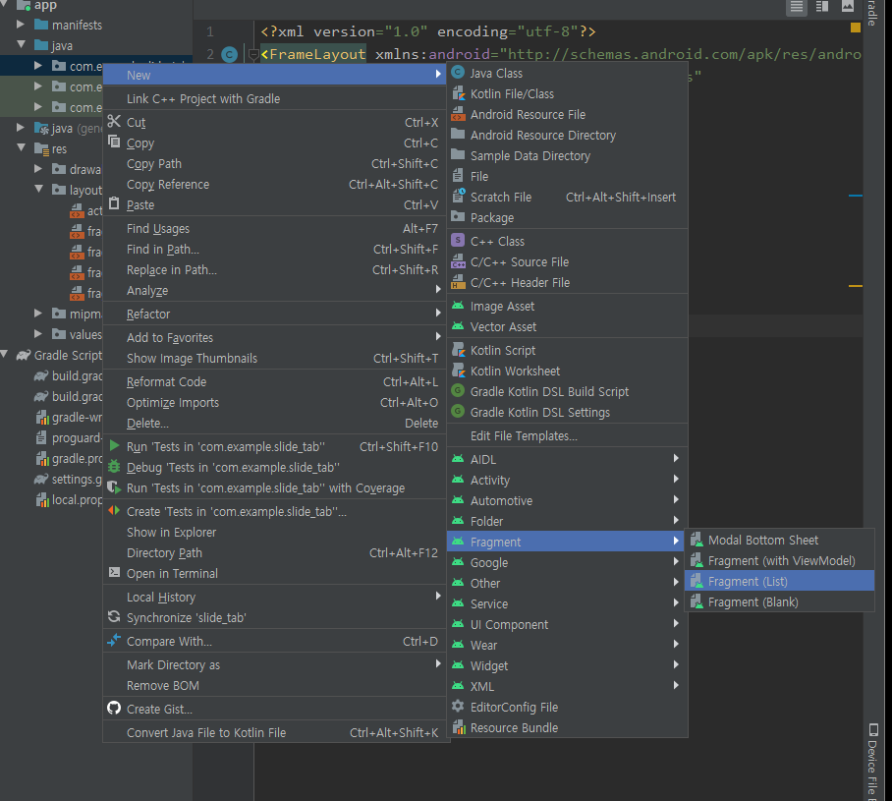Image resolution: width=892 pixels, height=801 pixels.
Task: Select settings.gradle file in tree
Action: point(69,479)
